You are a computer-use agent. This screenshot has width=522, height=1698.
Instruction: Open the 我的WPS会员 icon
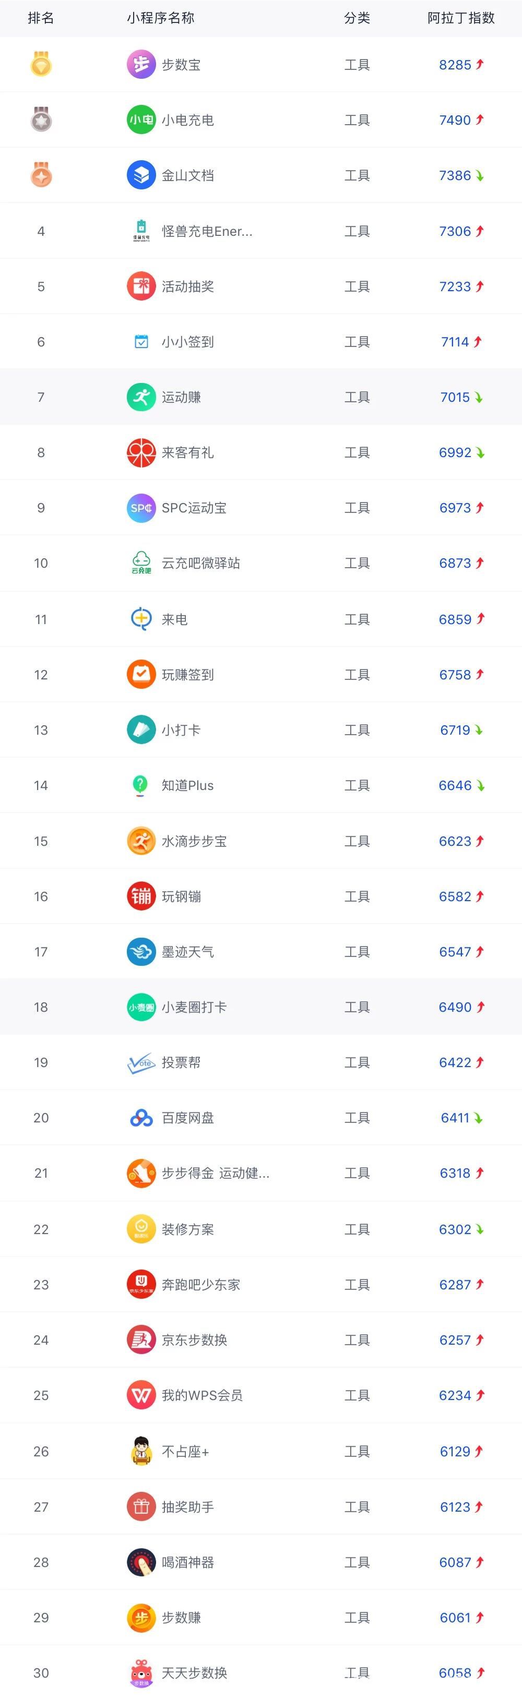141,1395
